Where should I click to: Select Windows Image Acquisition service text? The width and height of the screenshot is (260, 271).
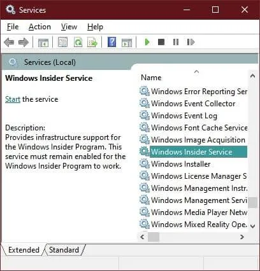(198, 140)
